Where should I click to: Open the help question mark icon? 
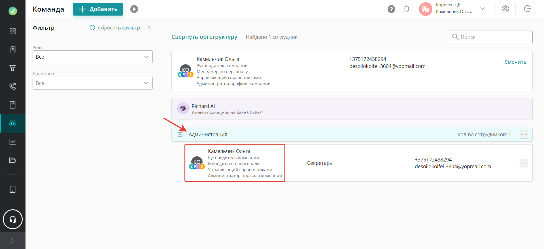tap(391, 9)
